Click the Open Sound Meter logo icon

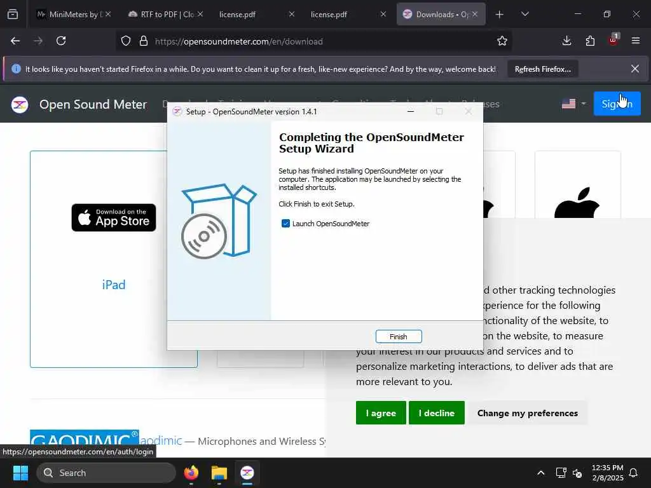(20, 105)
